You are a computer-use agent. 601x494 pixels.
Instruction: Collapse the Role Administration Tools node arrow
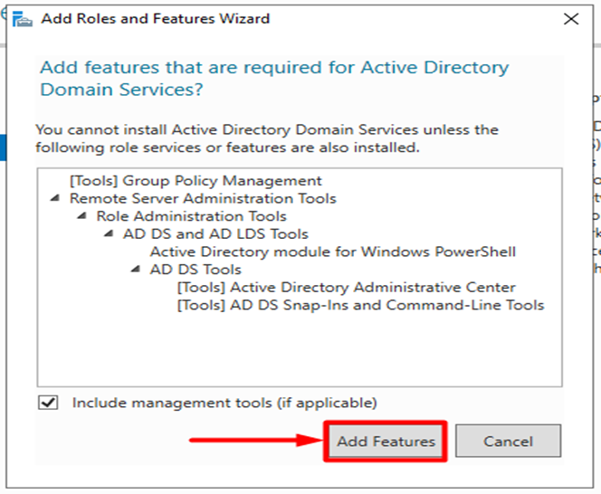tap(84, 216)
